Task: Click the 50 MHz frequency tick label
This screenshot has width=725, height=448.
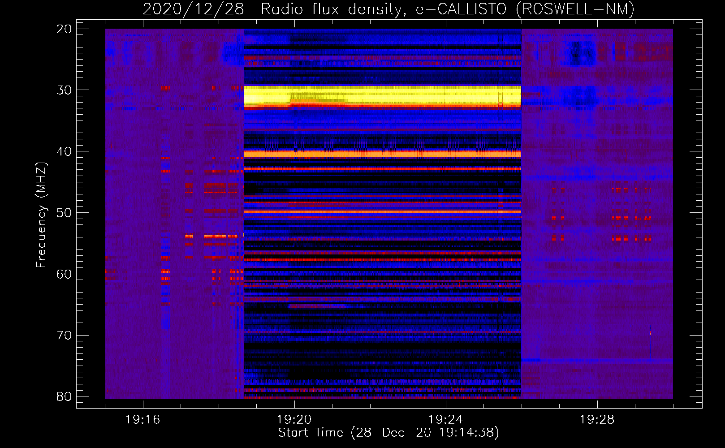Action: tap(64, 213)
